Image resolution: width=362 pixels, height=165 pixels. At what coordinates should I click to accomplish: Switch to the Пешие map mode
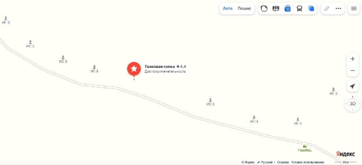tap(244, 8)
